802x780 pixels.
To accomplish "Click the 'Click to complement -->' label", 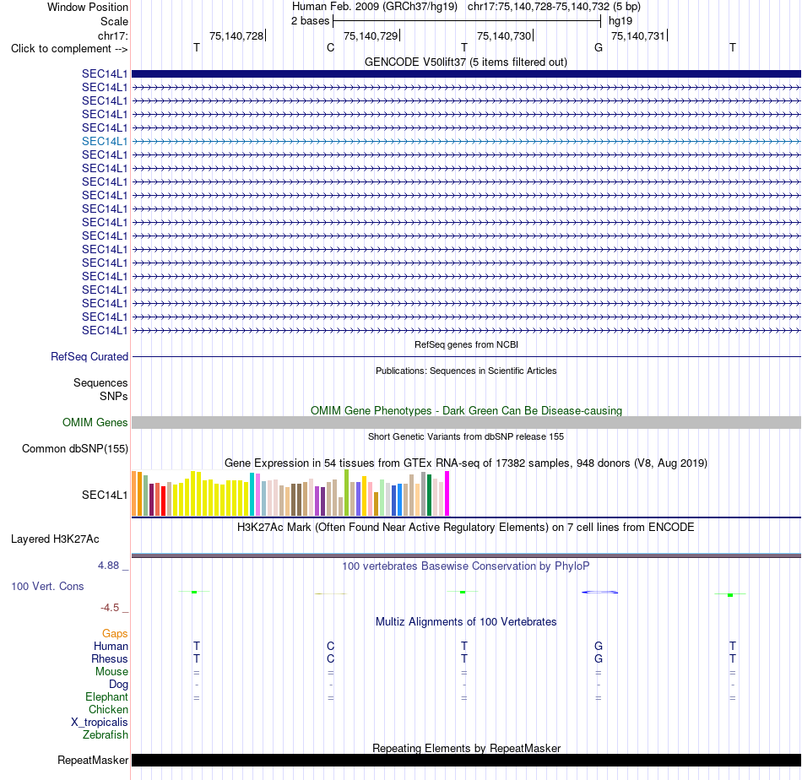I will point(69,49).
